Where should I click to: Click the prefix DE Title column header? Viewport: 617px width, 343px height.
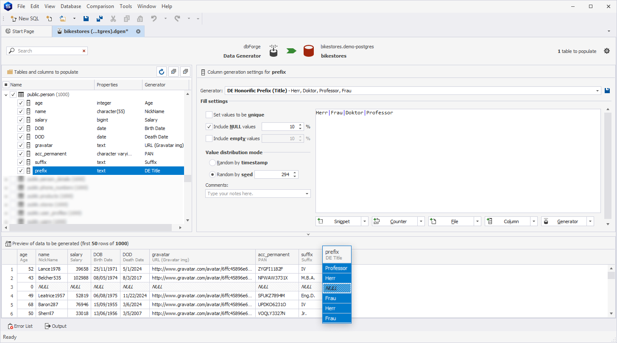pyautogui.click(x=337, y=255)
